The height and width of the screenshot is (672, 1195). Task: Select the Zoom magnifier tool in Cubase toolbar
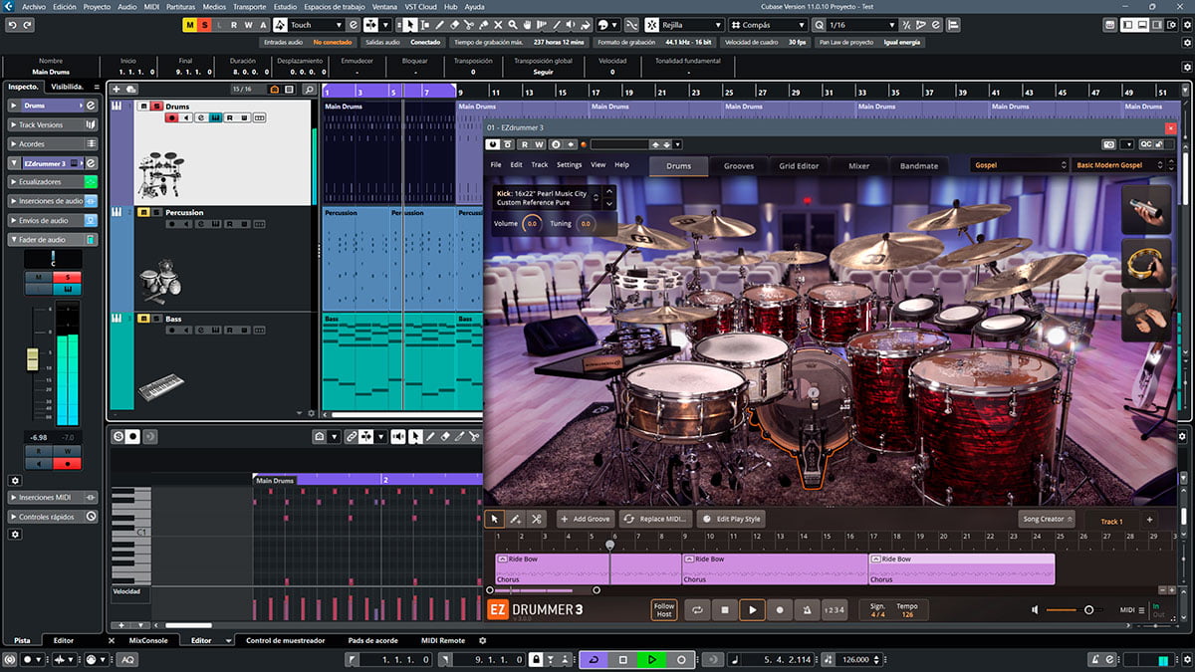[x=514, y=25]
